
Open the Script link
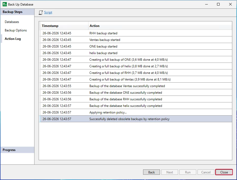click(48, 12)
